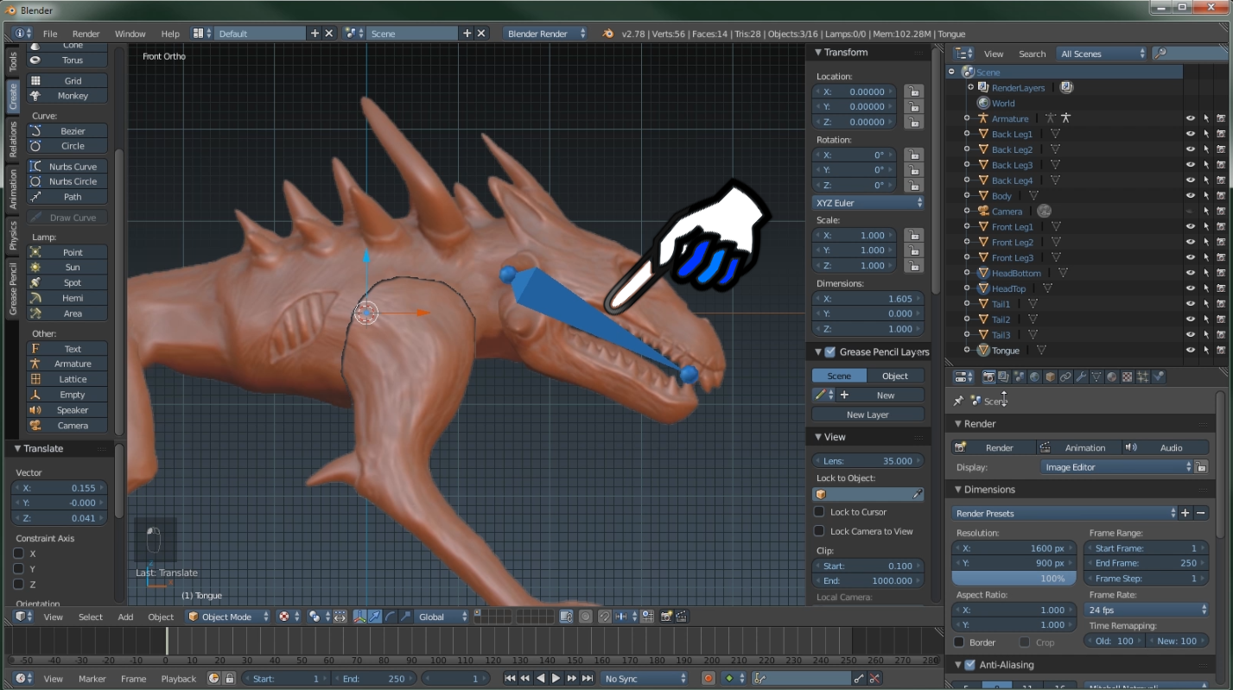The height and width of the screenshot is (690, 1233).
Task: Toggle the Grease Pencil Layers checkbox
Action: click(x=830, y=351)
